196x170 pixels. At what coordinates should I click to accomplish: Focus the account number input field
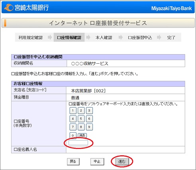pos(78,143)
